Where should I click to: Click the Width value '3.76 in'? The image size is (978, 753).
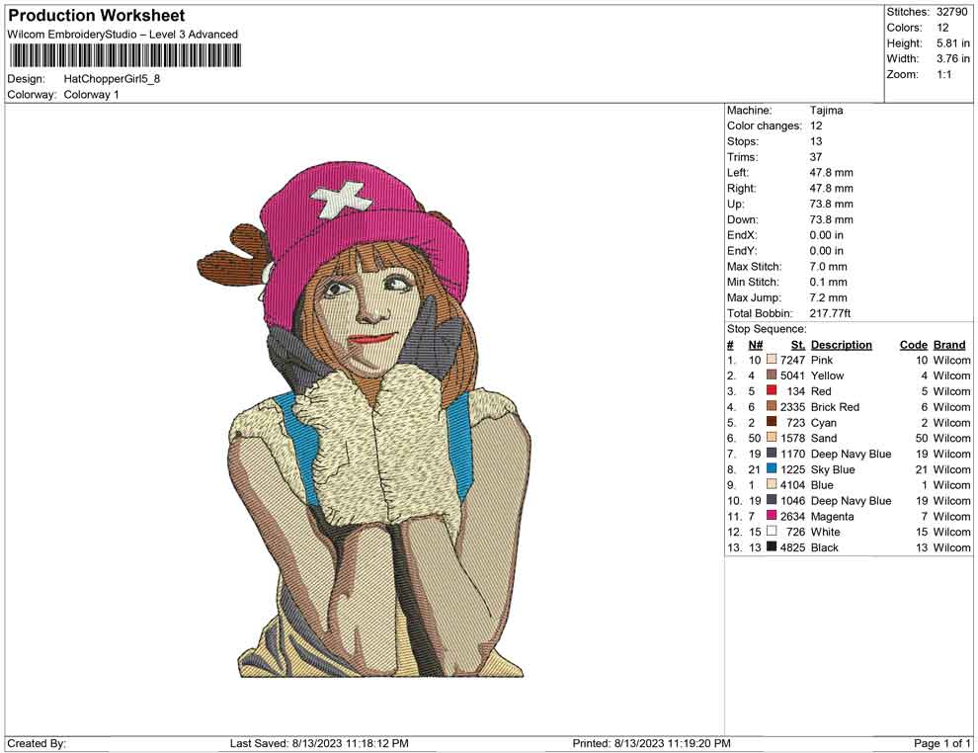coord(952,58)
